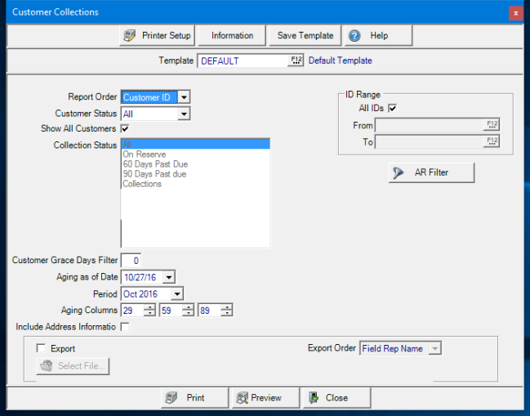Toggle the All IDs checkbox
Image resolution: width=530 pixels, height=416 pixels.
[393, 108]
